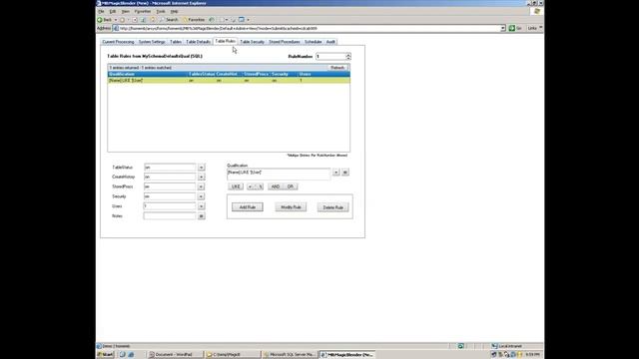
Task: Click the TableStatus column header
Action: 202,74
